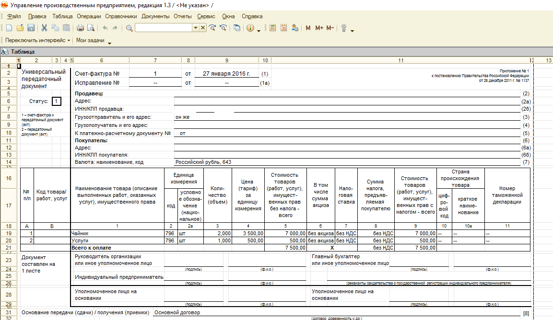Click the Главный бухгалтер label cell

[x=350, y=260]
